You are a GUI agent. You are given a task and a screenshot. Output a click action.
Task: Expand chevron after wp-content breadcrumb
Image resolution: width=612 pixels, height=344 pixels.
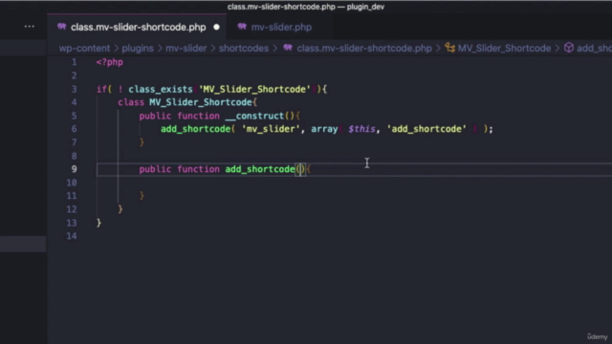tap(117, 49)
